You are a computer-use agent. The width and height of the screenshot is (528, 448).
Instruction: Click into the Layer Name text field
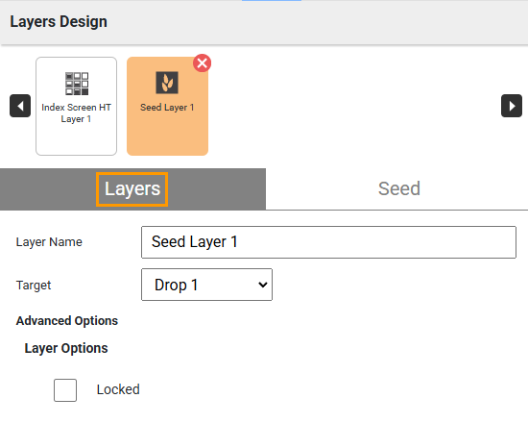click(328, 242)
